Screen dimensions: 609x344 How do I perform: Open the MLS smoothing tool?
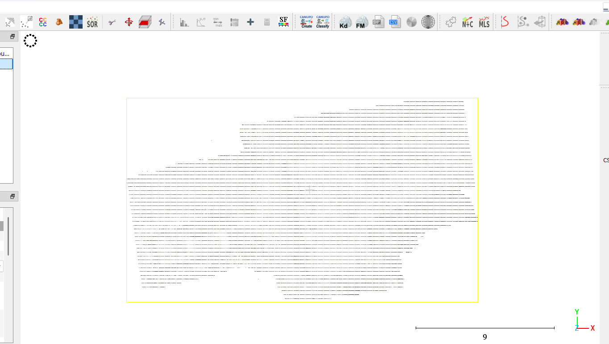[484, 22]
